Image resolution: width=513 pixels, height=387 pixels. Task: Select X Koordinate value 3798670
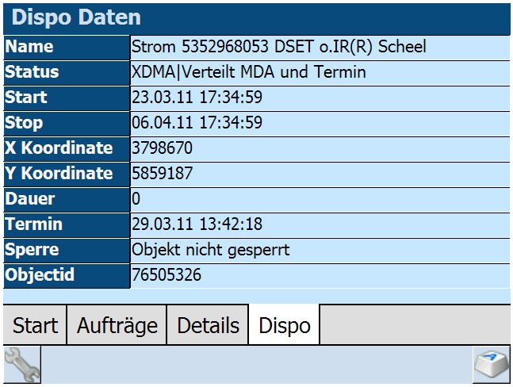pos(162,148)
